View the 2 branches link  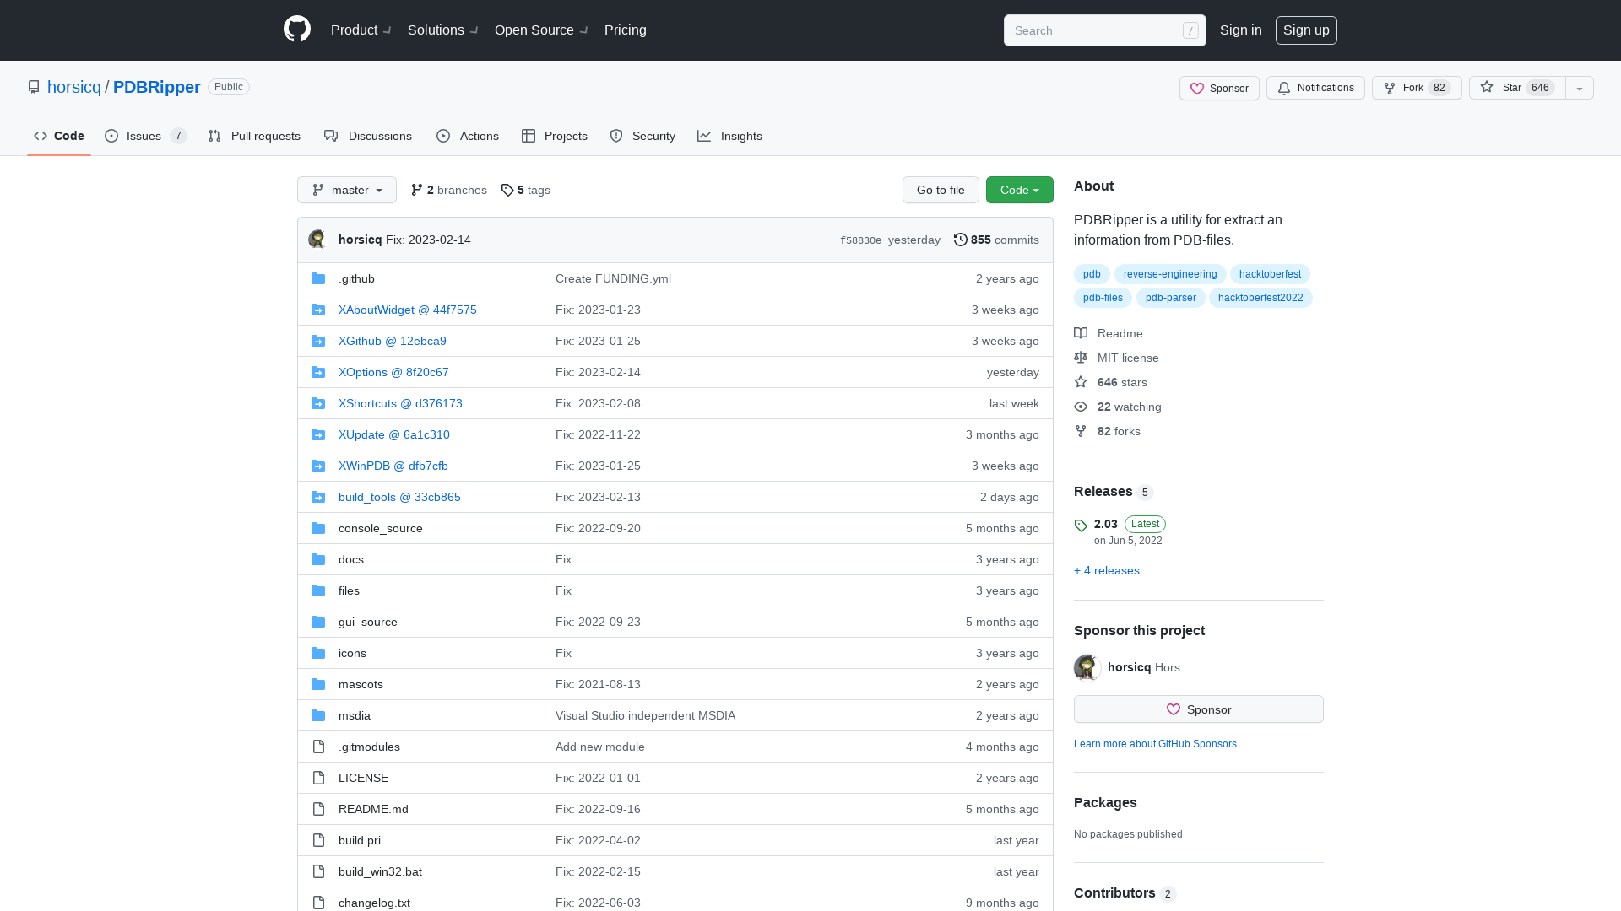(449, 190)
